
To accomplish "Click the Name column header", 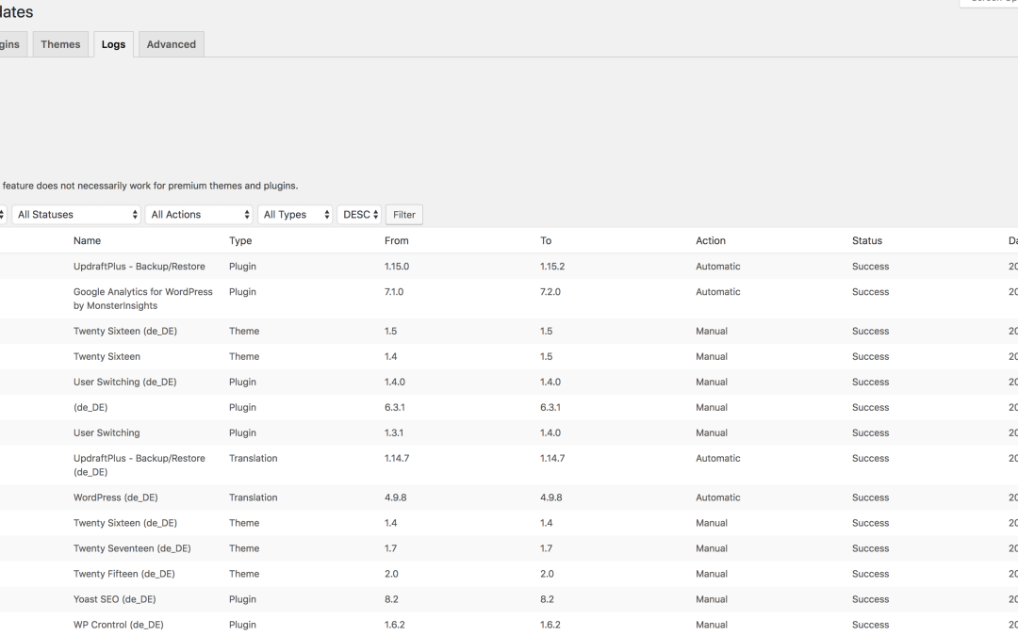I will point(87,241).
